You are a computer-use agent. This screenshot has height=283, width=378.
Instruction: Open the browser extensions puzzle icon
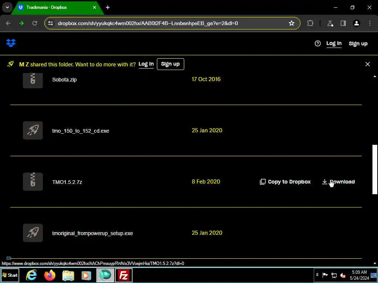310,23
